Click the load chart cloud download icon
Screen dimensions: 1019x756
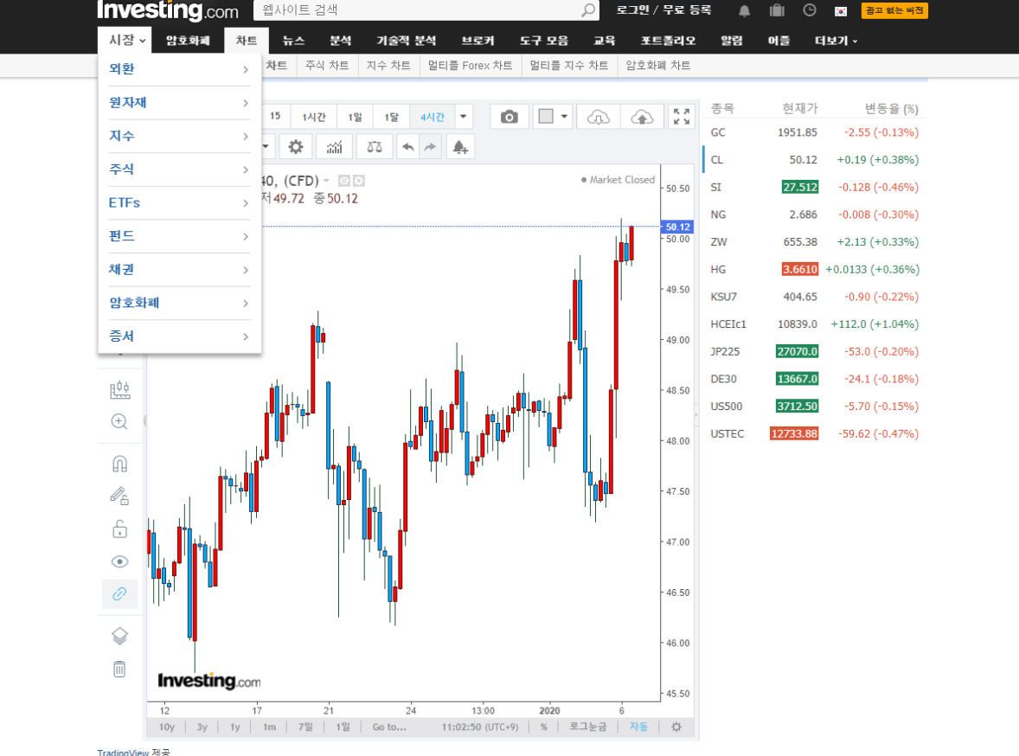598,117
